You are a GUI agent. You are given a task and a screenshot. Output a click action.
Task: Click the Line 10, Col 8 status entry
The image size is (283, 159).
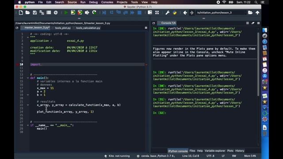[x=191, y=156]
